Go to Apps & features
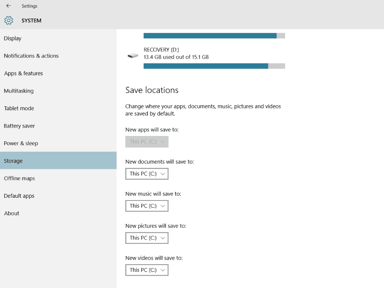 (58, 73)
